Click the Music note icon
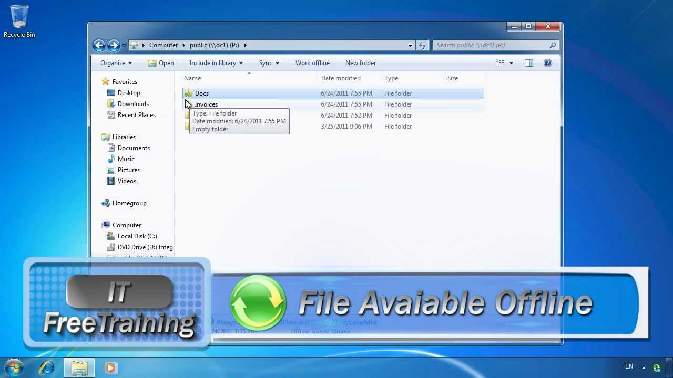This screenshot has width=673, height=378. point(111,159)
